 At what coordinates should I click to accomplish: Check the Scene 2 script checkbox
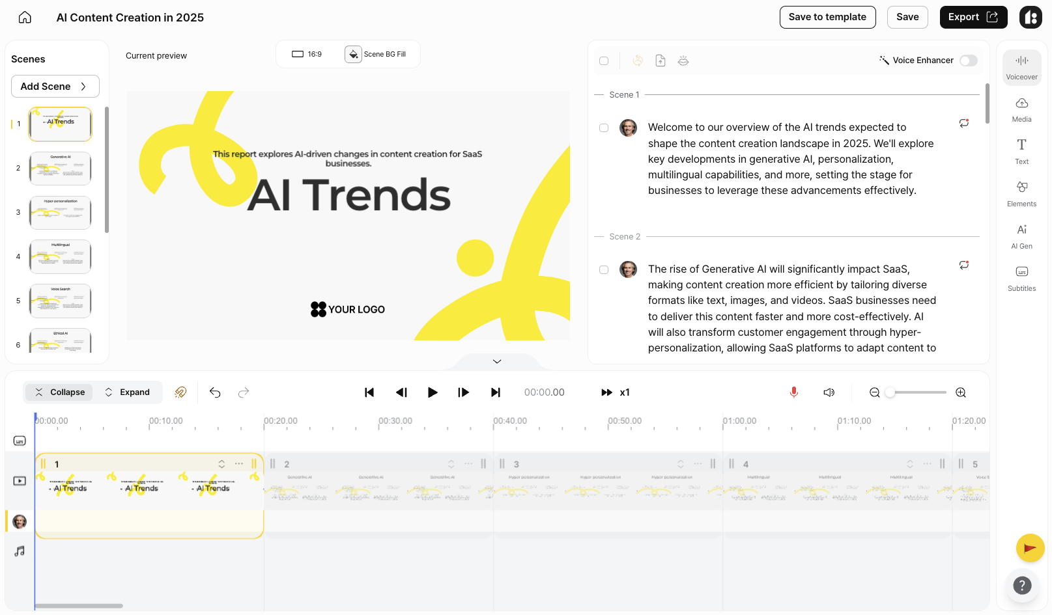click(604, 269)
